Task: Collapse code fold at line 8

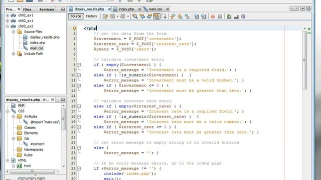Action: click(79, 64)
